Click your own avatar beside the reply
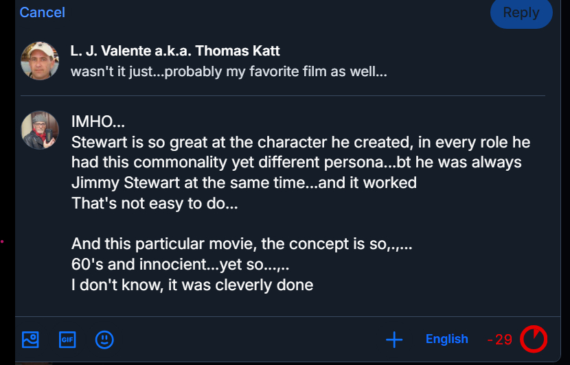Image resolution: width=570 pixels, height=365 pixels. [x=39, y=130]
